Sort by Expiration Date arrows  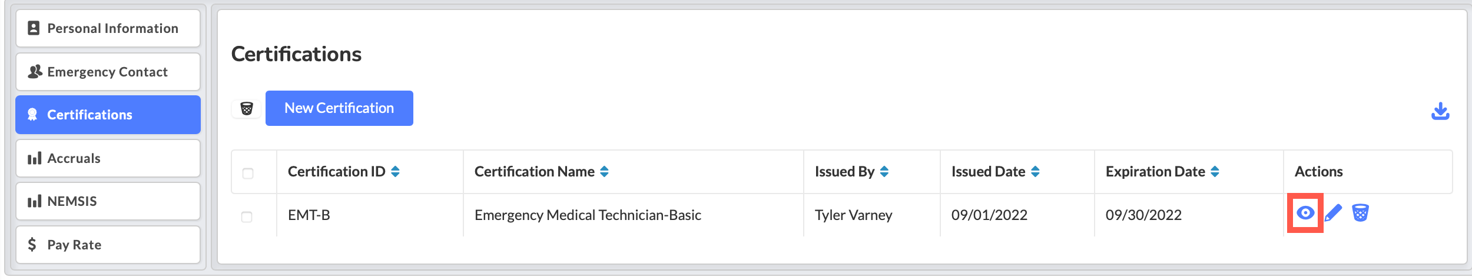tap(1215, 171)
